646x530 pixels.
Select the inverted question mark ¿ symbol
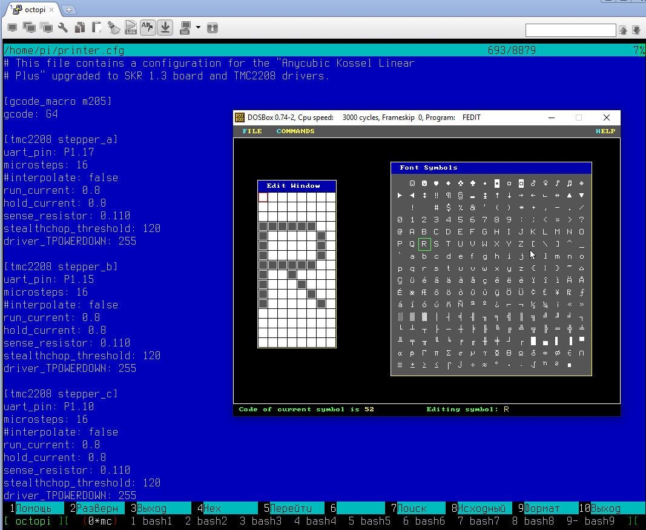(x=497, y=305)
